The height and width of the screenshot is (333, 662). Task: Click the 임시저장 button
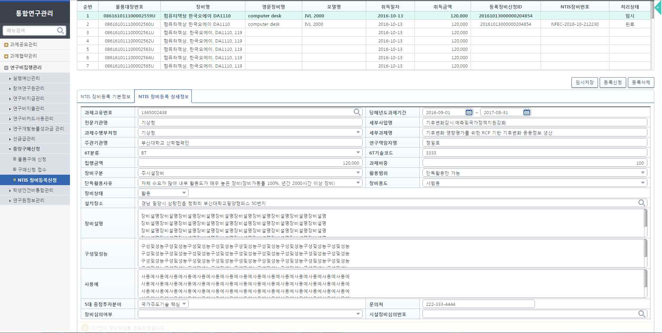tap(585, 82)
